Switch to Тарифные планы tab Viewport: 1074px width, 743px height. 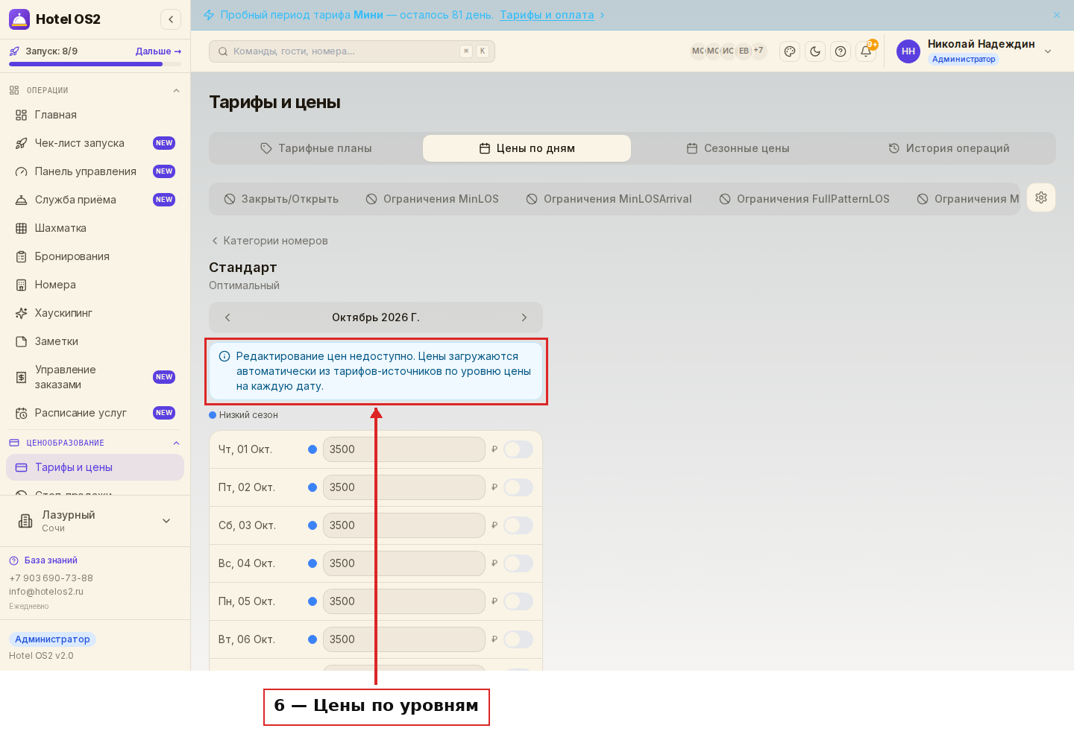(x=316, y=148)
